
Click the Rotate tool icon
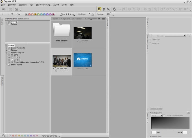(114, 9)
